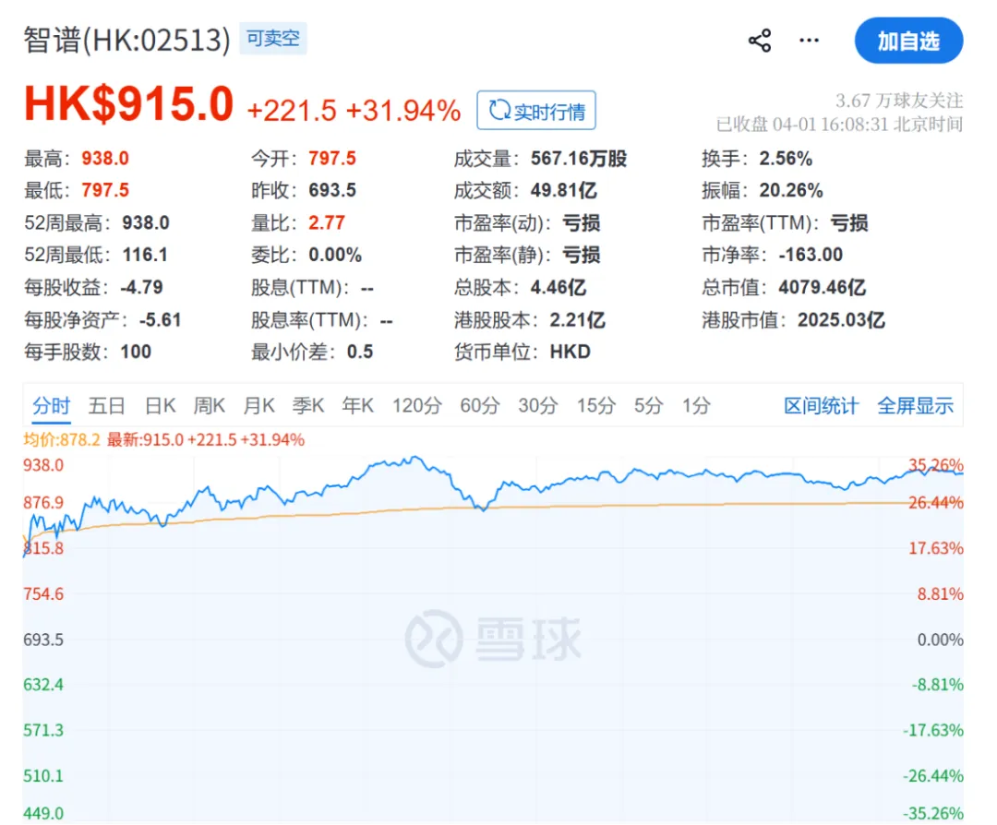This screenshot has height=825, width=997.
Task: Click the 可卖空 tag
Action: (272, 38)
